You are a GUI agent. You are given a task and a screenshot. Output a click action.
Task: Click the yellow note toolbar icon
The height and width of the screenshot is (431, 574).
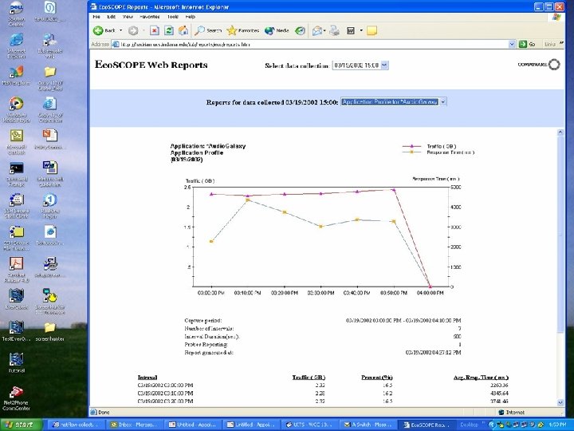[x=372, y=31]
